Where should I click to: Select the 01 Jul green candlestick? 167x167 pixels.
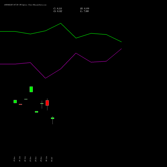click(52, 120)
